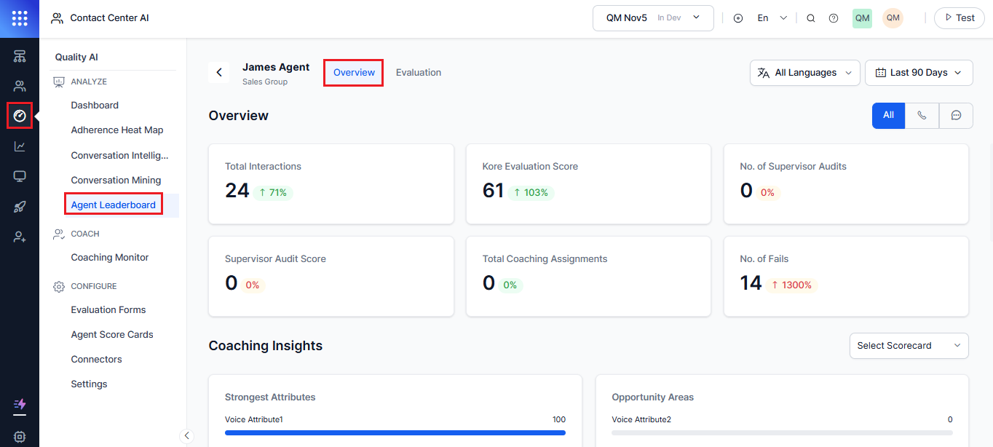Open Adherence Heat Map
This screenshot has width=993, height=447.
(x=117, y=130)
